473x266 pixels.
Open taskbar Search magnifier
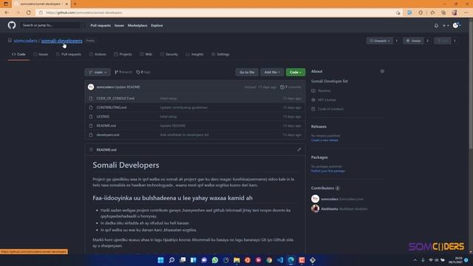tap(171, 260)
